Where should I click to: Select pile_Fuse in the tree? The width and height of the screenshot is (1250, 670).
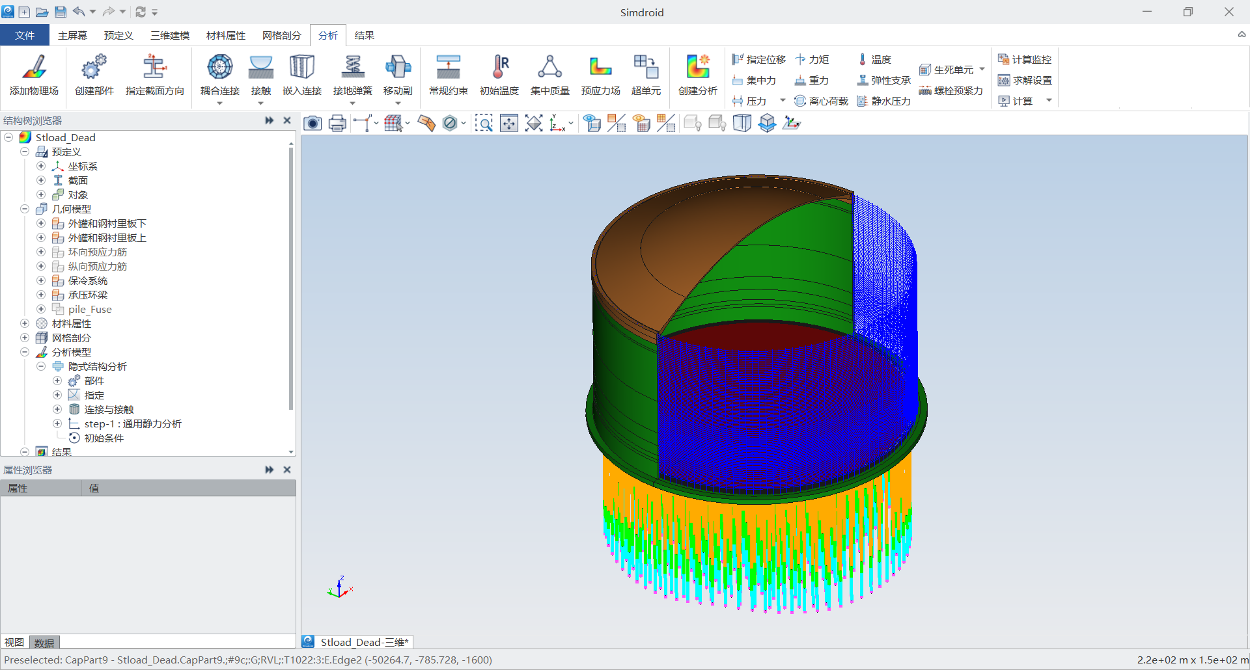point(90,309)
